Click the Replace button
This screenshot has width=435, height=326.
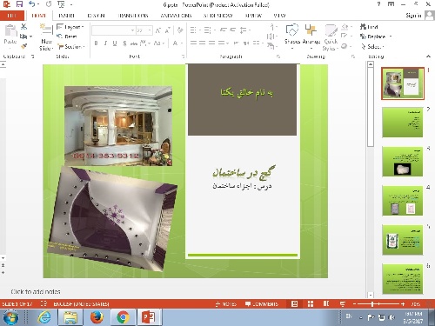(376, 37)
